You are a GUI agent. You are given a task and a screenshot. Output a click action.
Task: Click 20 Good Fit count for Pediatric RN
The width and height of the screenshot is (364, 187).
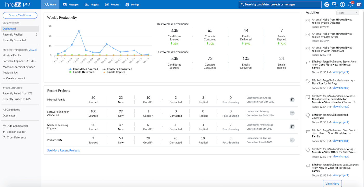tap(148, 140)
